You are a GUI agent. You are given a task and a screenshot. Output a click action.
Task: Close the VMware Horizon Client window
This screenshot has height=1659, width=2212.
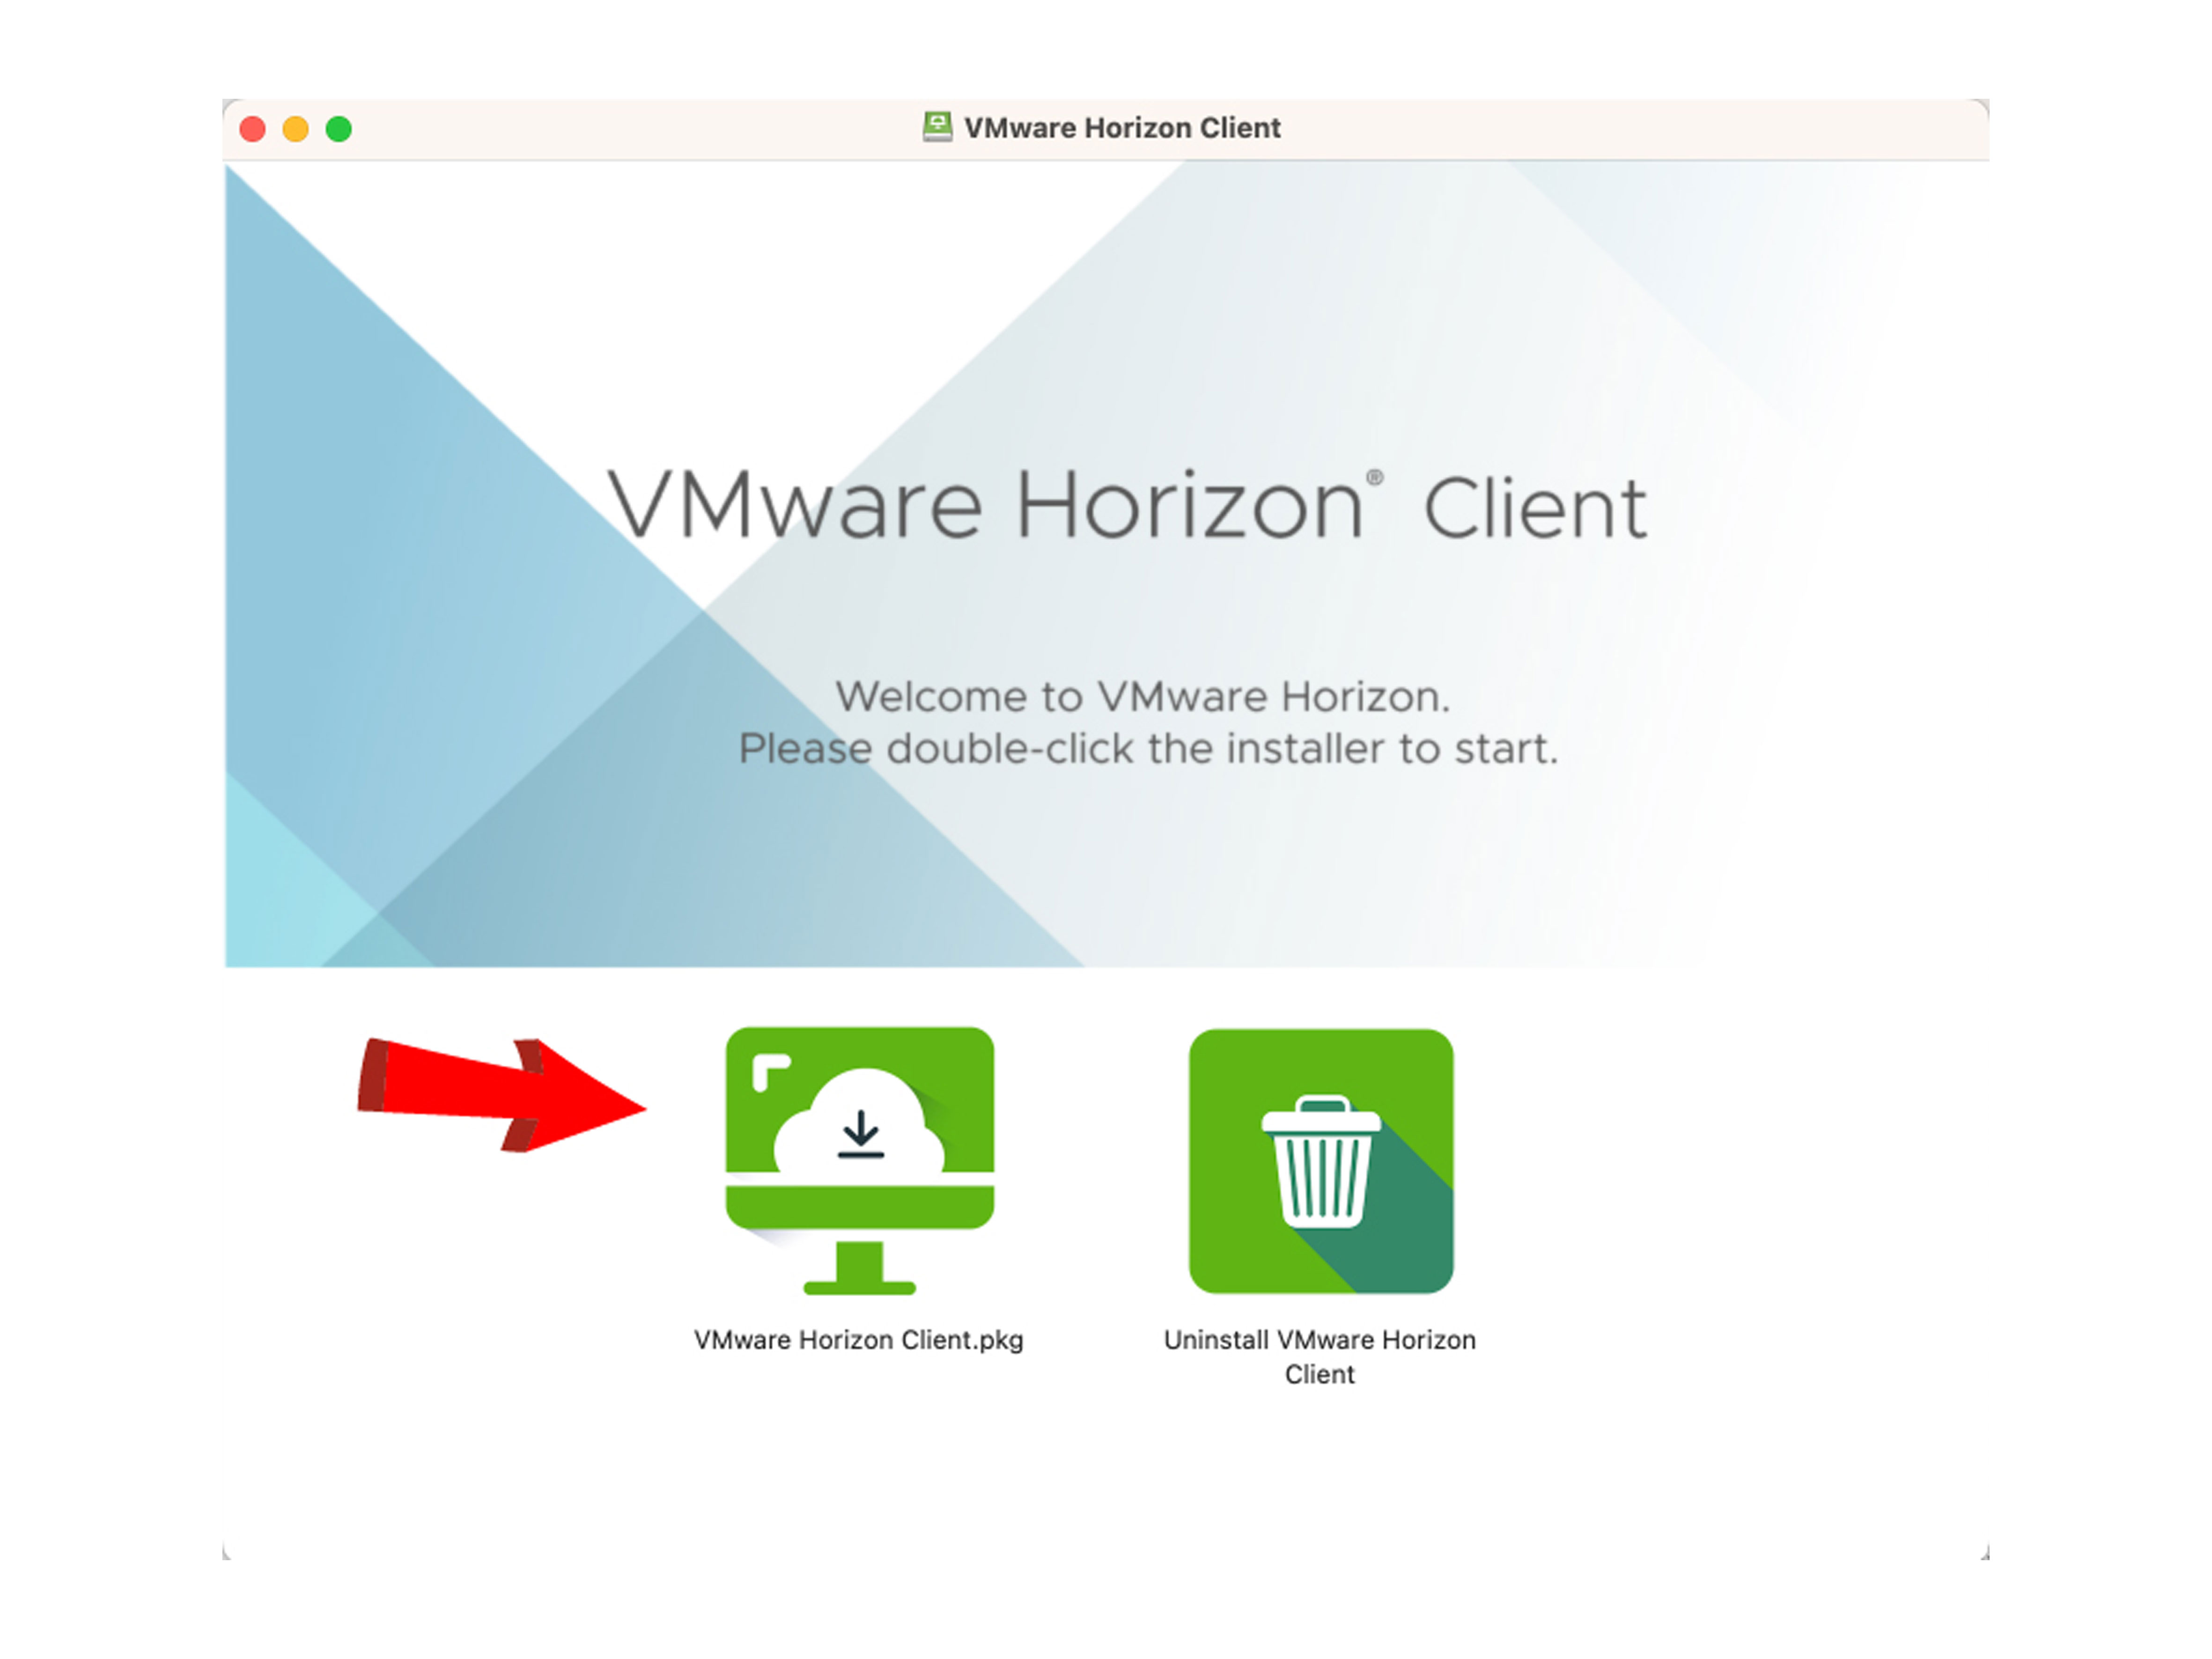coord(253,129)
